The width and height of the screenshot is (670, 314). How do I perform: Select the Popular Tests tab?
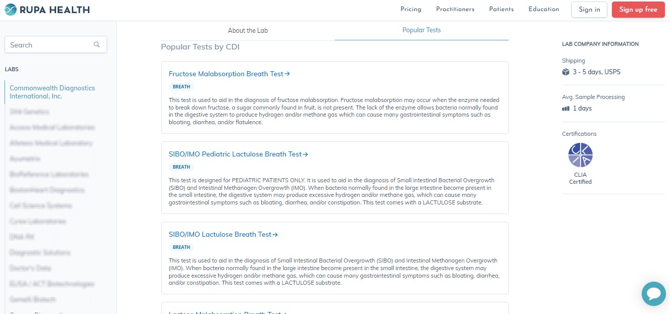pos(421,30)
